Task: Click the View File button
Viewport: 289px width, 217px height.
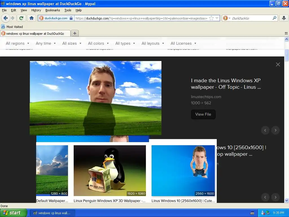Action: (203, 114)
